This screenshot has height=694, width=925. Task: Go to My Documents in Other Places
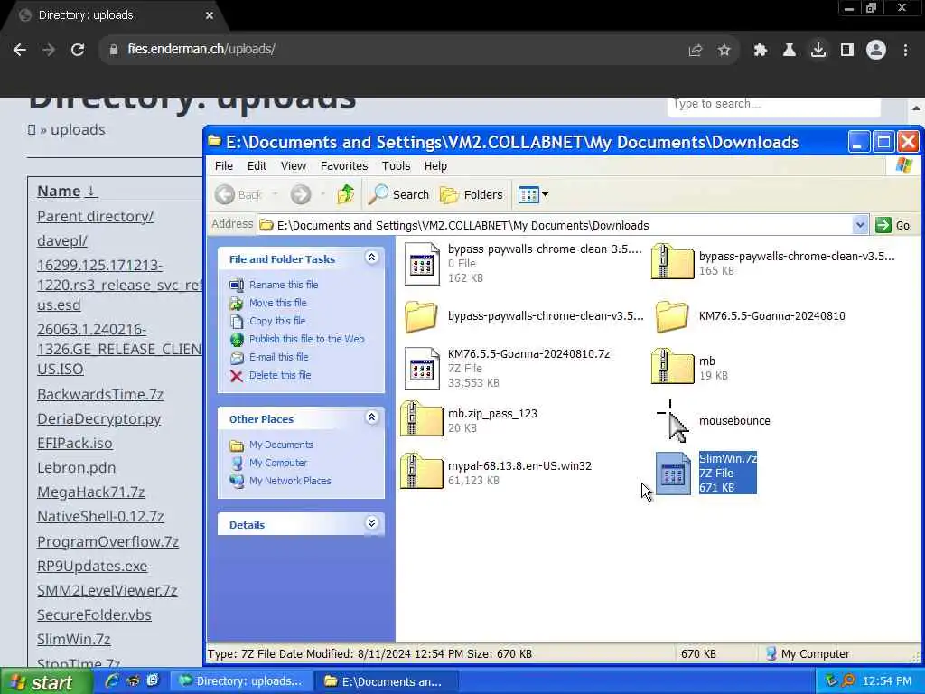[x=281, y=445]
